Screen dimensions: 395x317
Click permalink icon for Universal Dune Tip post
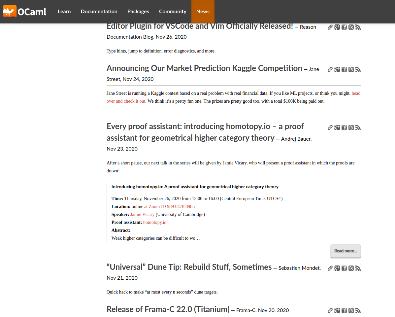(330, 268)
